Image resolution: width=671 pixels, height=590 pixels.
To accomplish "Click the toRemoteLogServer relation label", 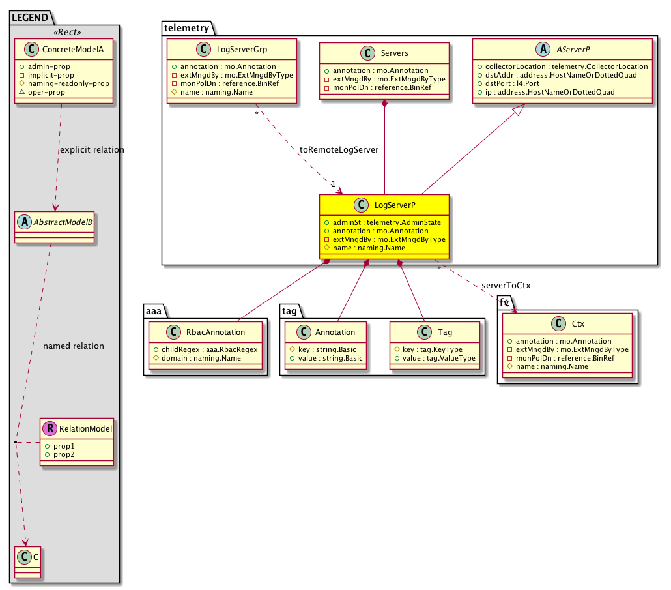I will tap(339, 149).
